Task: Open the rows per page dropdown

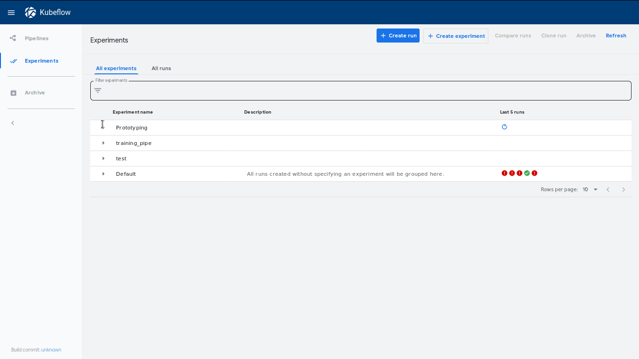Action: 590,190
